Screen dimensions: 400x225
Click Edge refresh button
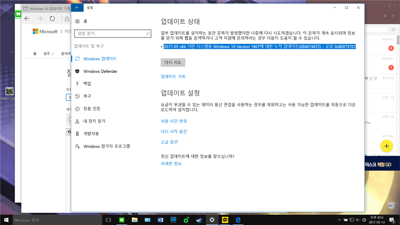coord(52,19)
